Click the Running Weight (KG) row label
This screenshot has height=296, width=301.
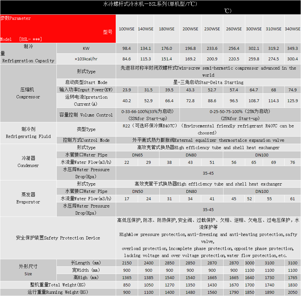58,292
